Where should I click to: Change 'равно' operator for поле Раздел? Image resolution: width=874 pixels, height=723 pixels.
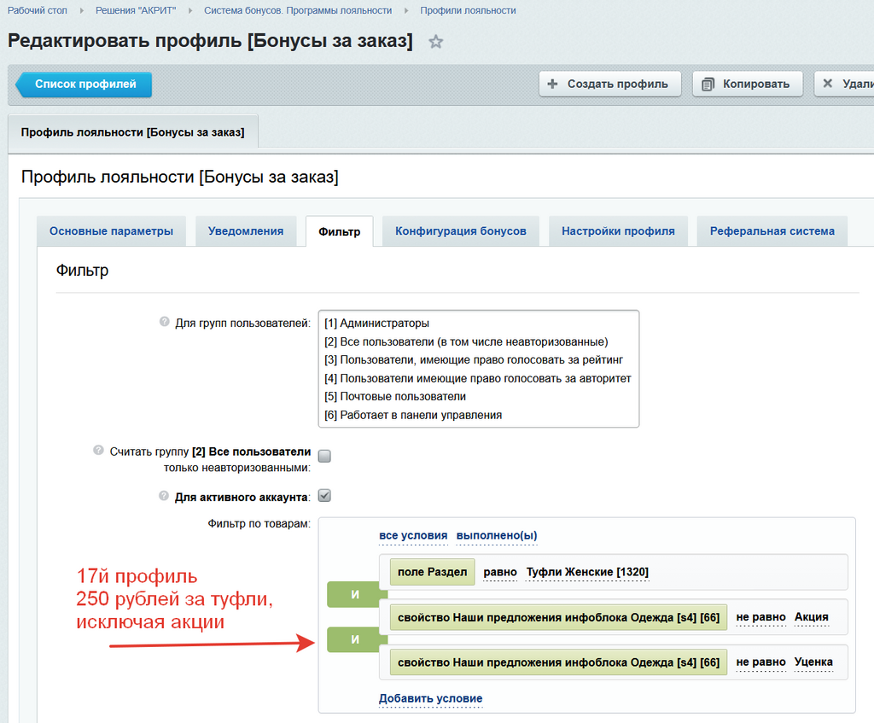(x=500, y=572)
